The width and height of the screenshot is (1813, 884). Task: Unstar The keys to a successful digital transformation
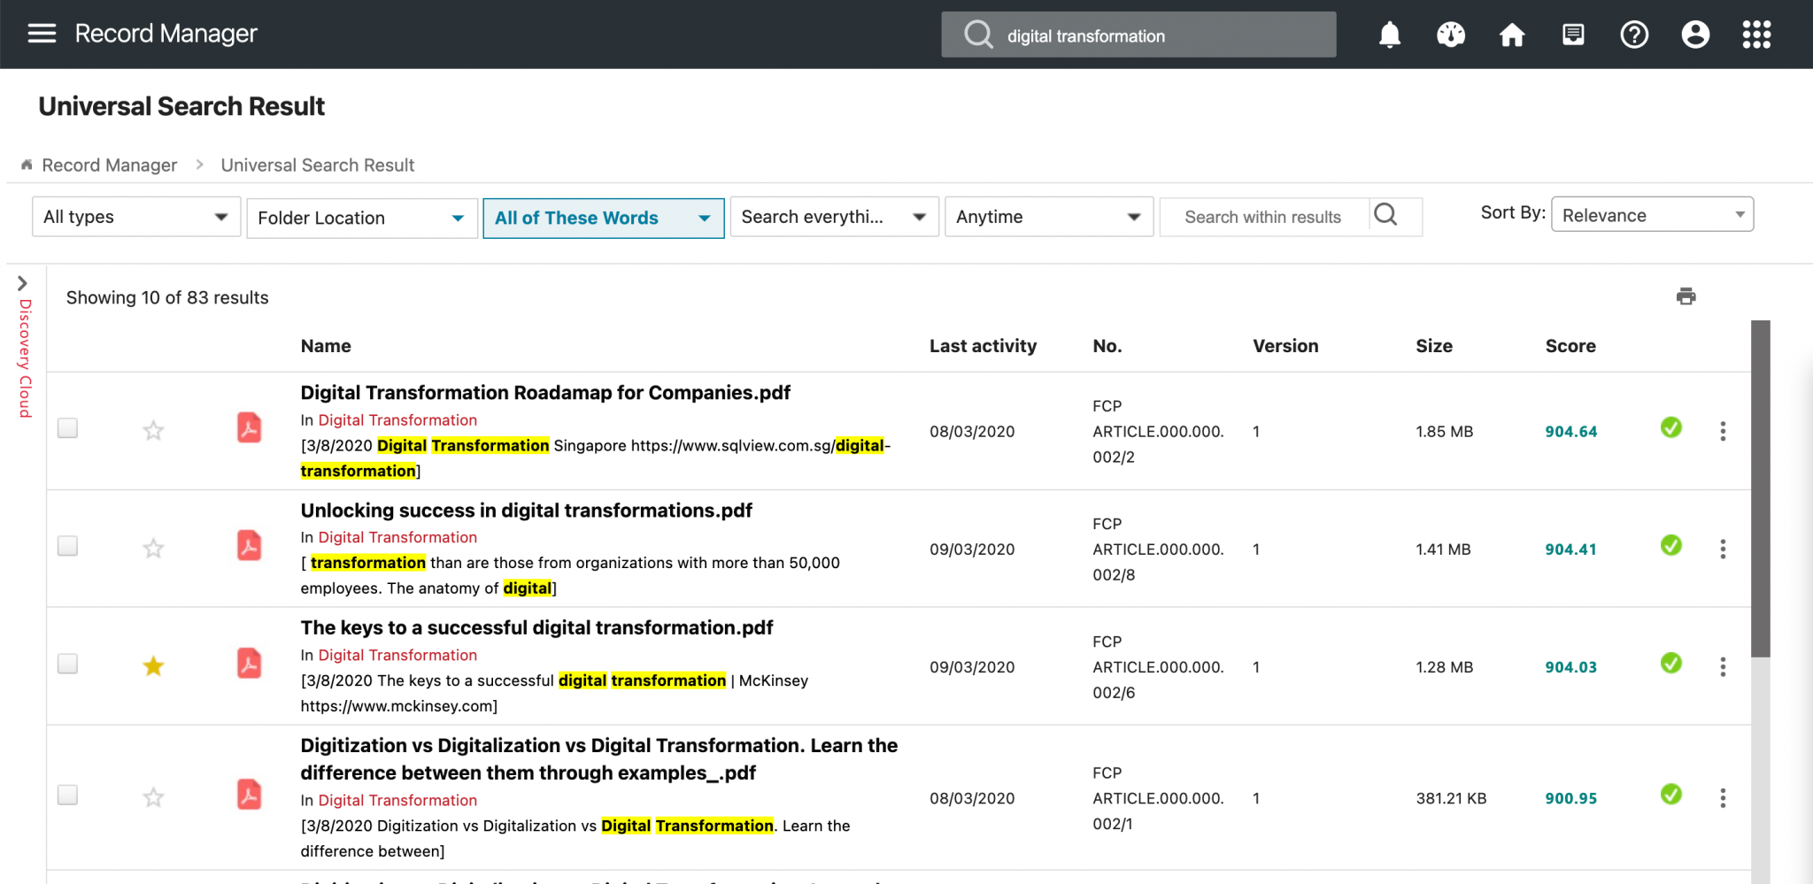[x=152, y=665]
